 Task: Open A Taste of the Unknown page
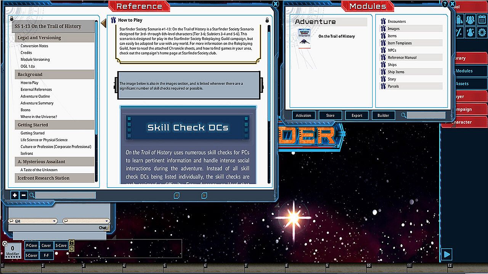pos(39,170)
